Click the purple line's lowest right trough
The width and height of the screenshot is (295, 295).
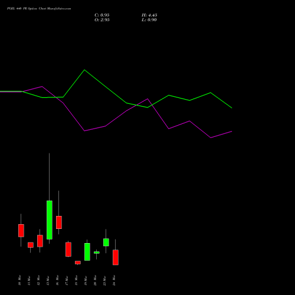pos(211,137)
